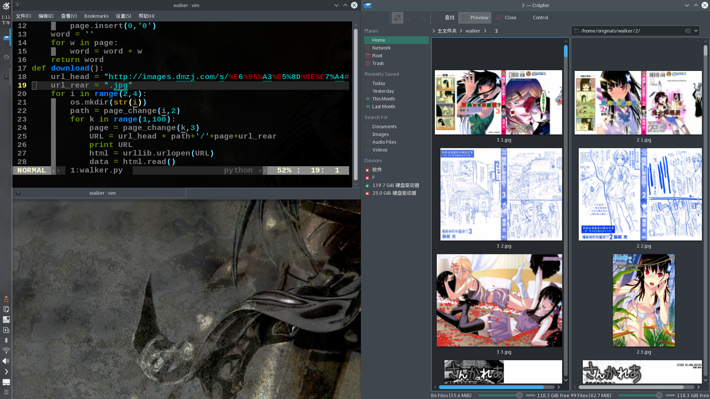
Task: Switch to Compact view mode
Action: 410,18
